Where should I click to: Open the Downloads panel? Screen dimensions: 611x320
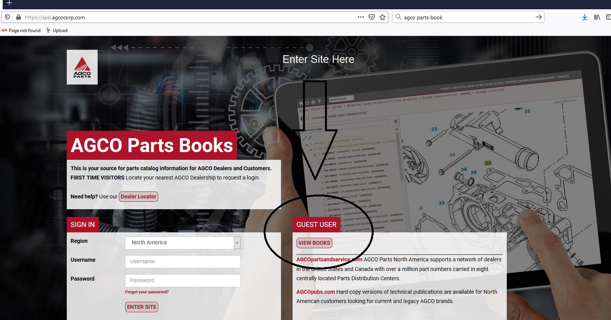point(585,17)
